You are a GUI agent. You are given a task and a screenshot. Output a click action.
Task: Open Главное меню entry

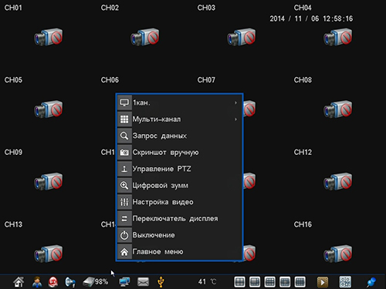(179, 252)
